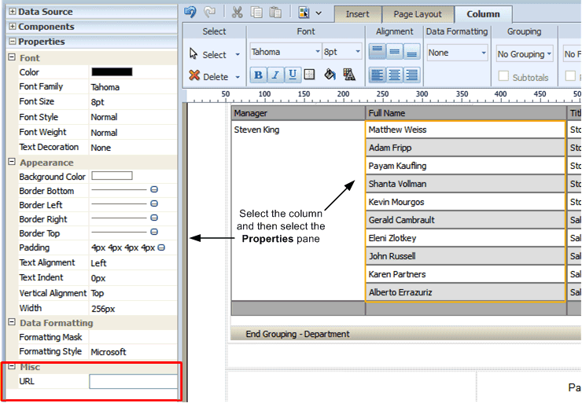Click the Vertical Alignment value Top
The height and width of the screenshot is (403, 582).
click(x=98, y=293)
